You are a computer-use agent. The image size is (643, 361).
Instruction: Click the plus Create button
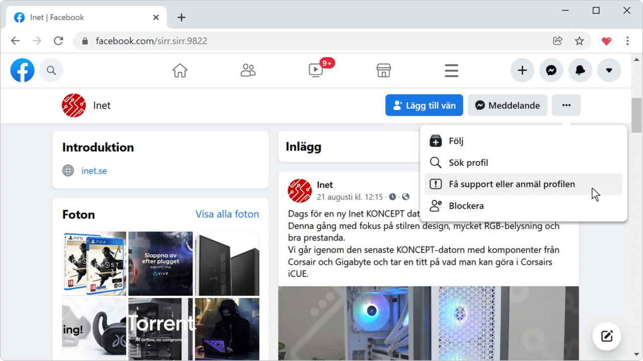click(522, 70)
